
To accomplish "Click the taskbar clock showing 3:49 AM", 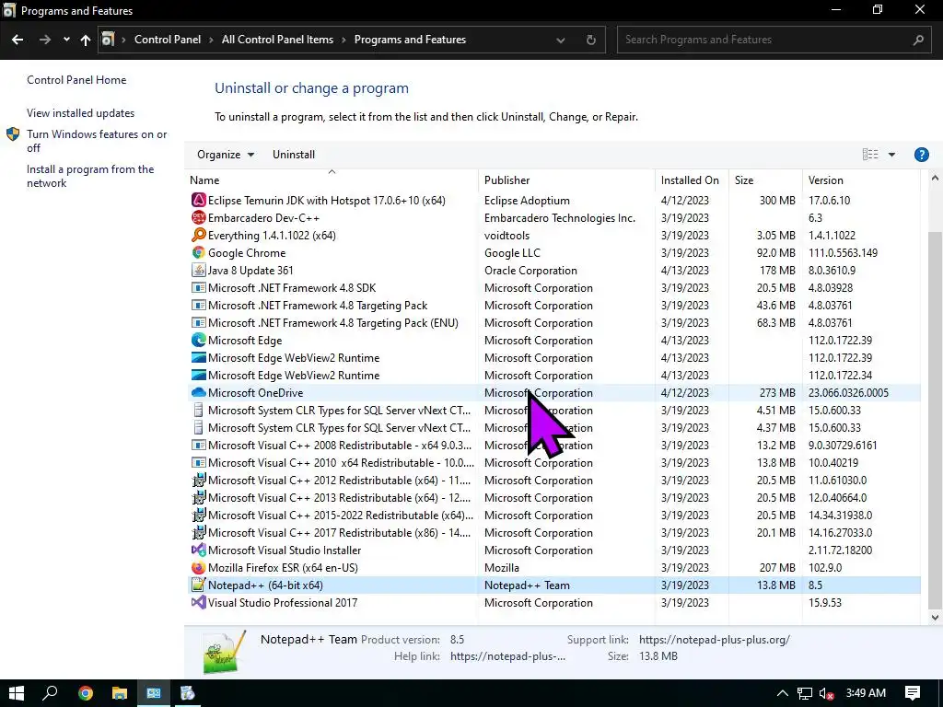I will click(x=866, y=693).
